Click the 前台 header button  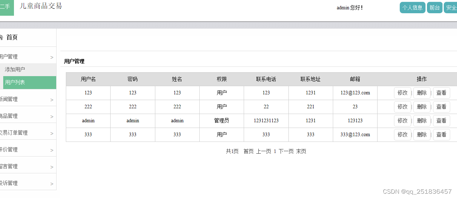435,8
